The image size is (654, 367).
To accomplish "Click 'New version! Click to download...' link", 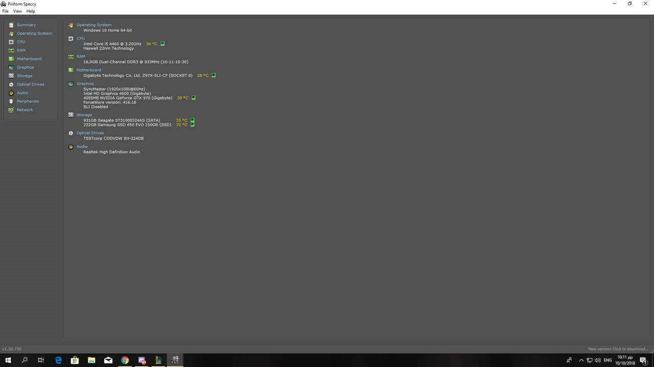I will [618, 349].
